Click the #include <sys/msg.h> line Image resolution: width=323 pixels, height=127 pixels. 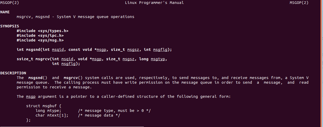point(40,40)
